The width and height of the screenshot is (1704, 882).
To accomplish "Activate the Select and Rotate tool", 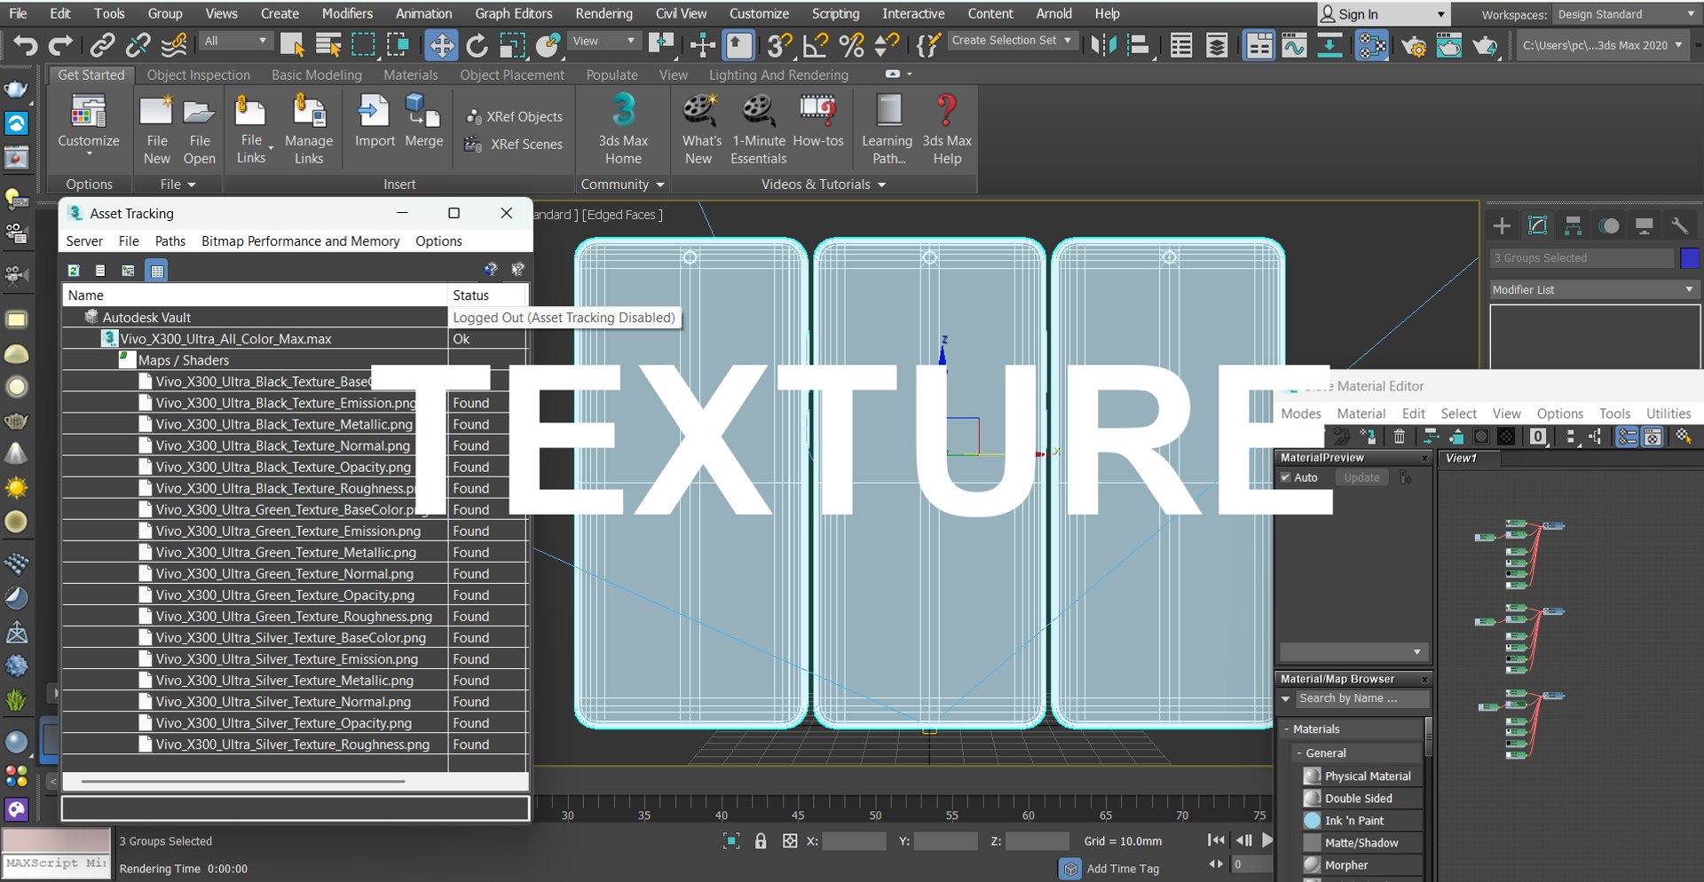I will (x=477, y=44).
